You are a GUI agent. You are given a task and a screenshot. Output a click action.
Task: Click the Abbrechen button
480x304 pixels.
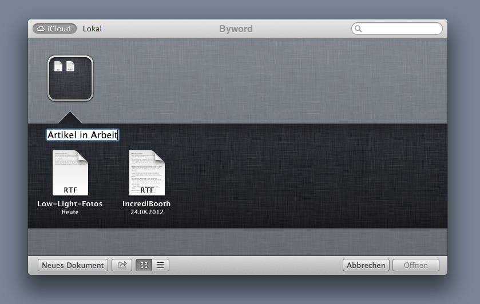click(x=366, y=265)
